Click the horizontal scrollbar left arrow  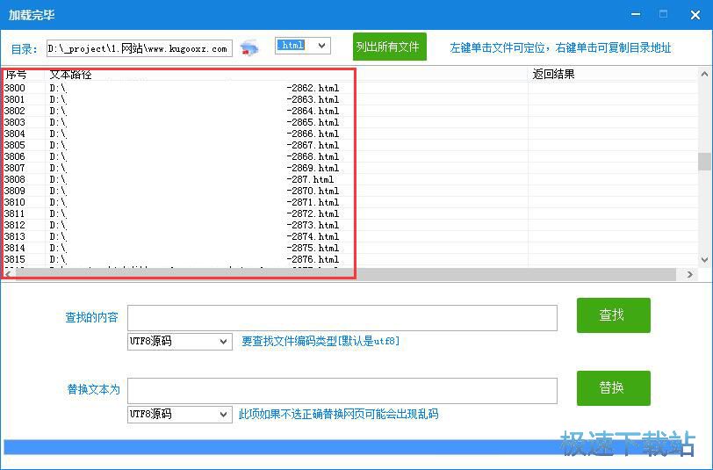(x=9, y=274)
